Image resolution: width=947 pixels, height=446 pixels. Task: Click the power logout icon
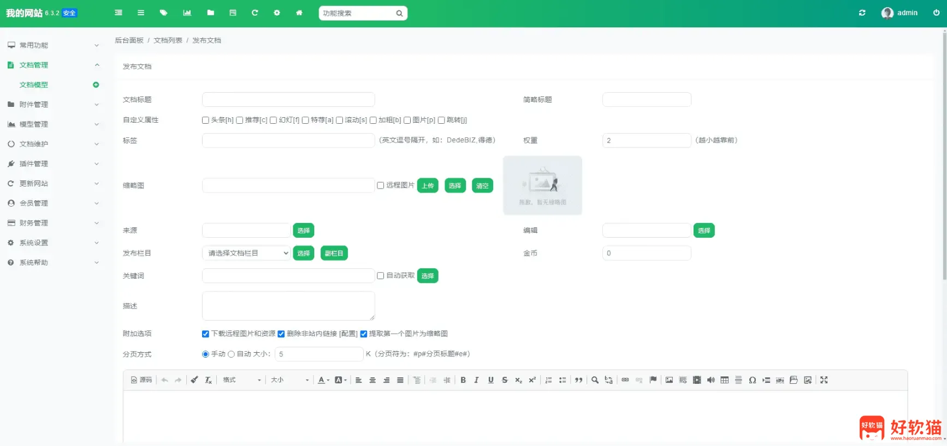936,13
